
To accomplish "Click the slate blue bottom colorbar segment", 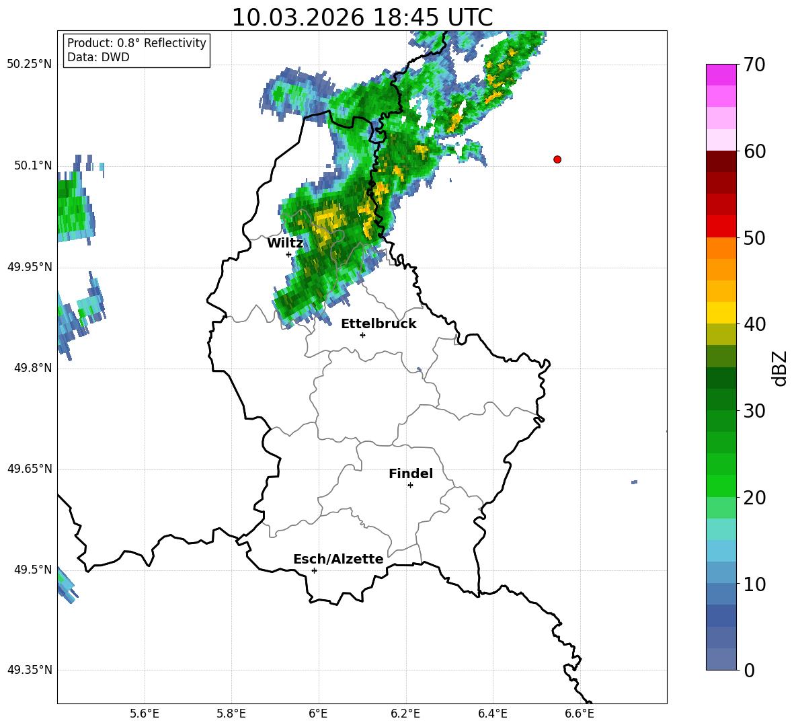I will tap(721, 659).
